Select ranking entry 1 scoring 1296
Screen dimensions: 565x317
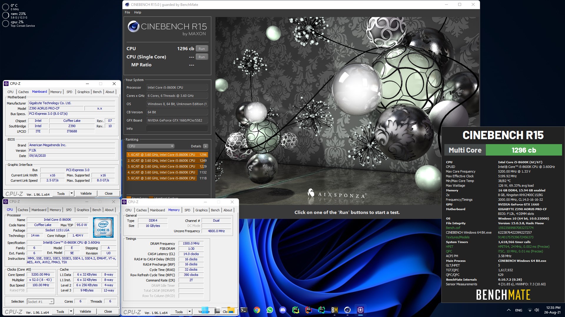167,155
